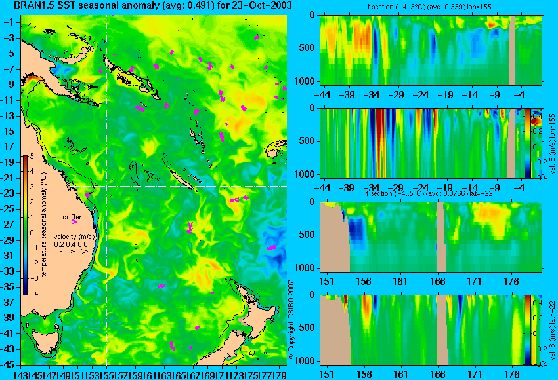Click the "temperature seasonal anomaly (°C)" color bar label
Screen dimensions: 558x380
(x=44, y=225)
